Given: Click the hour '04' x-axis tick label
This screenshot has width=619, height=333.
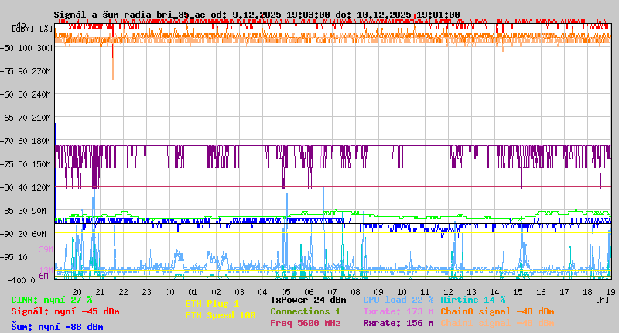Looking at the screenshot, I should click(x=262, y=292).
